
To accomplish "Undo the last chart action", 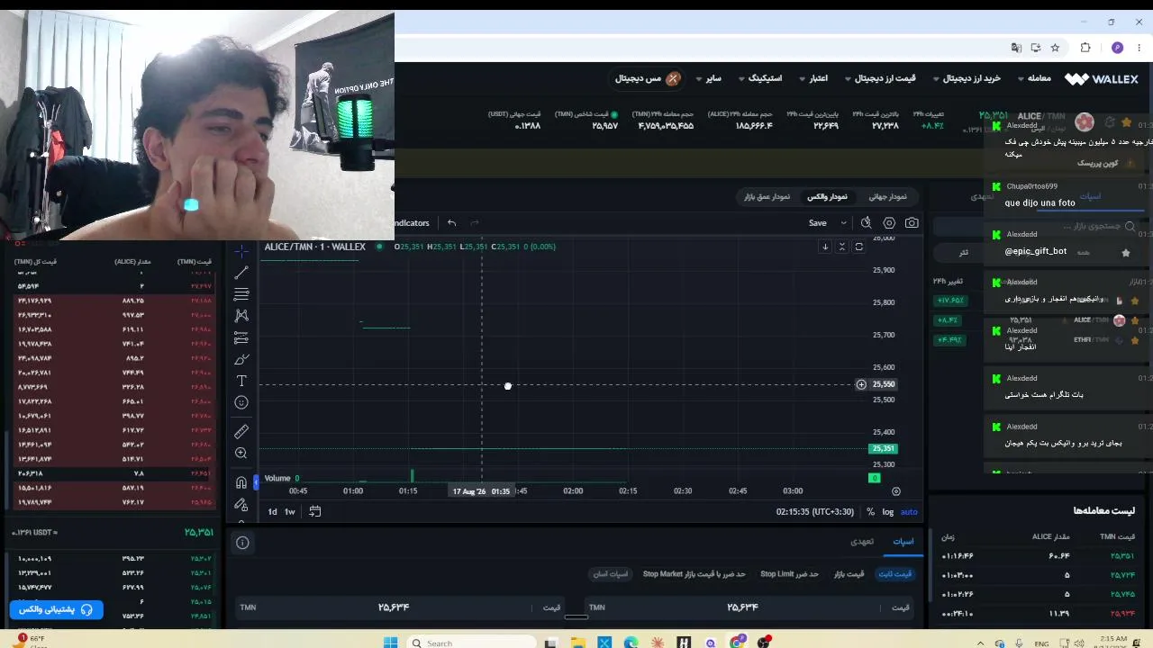I will click(452, 223).
